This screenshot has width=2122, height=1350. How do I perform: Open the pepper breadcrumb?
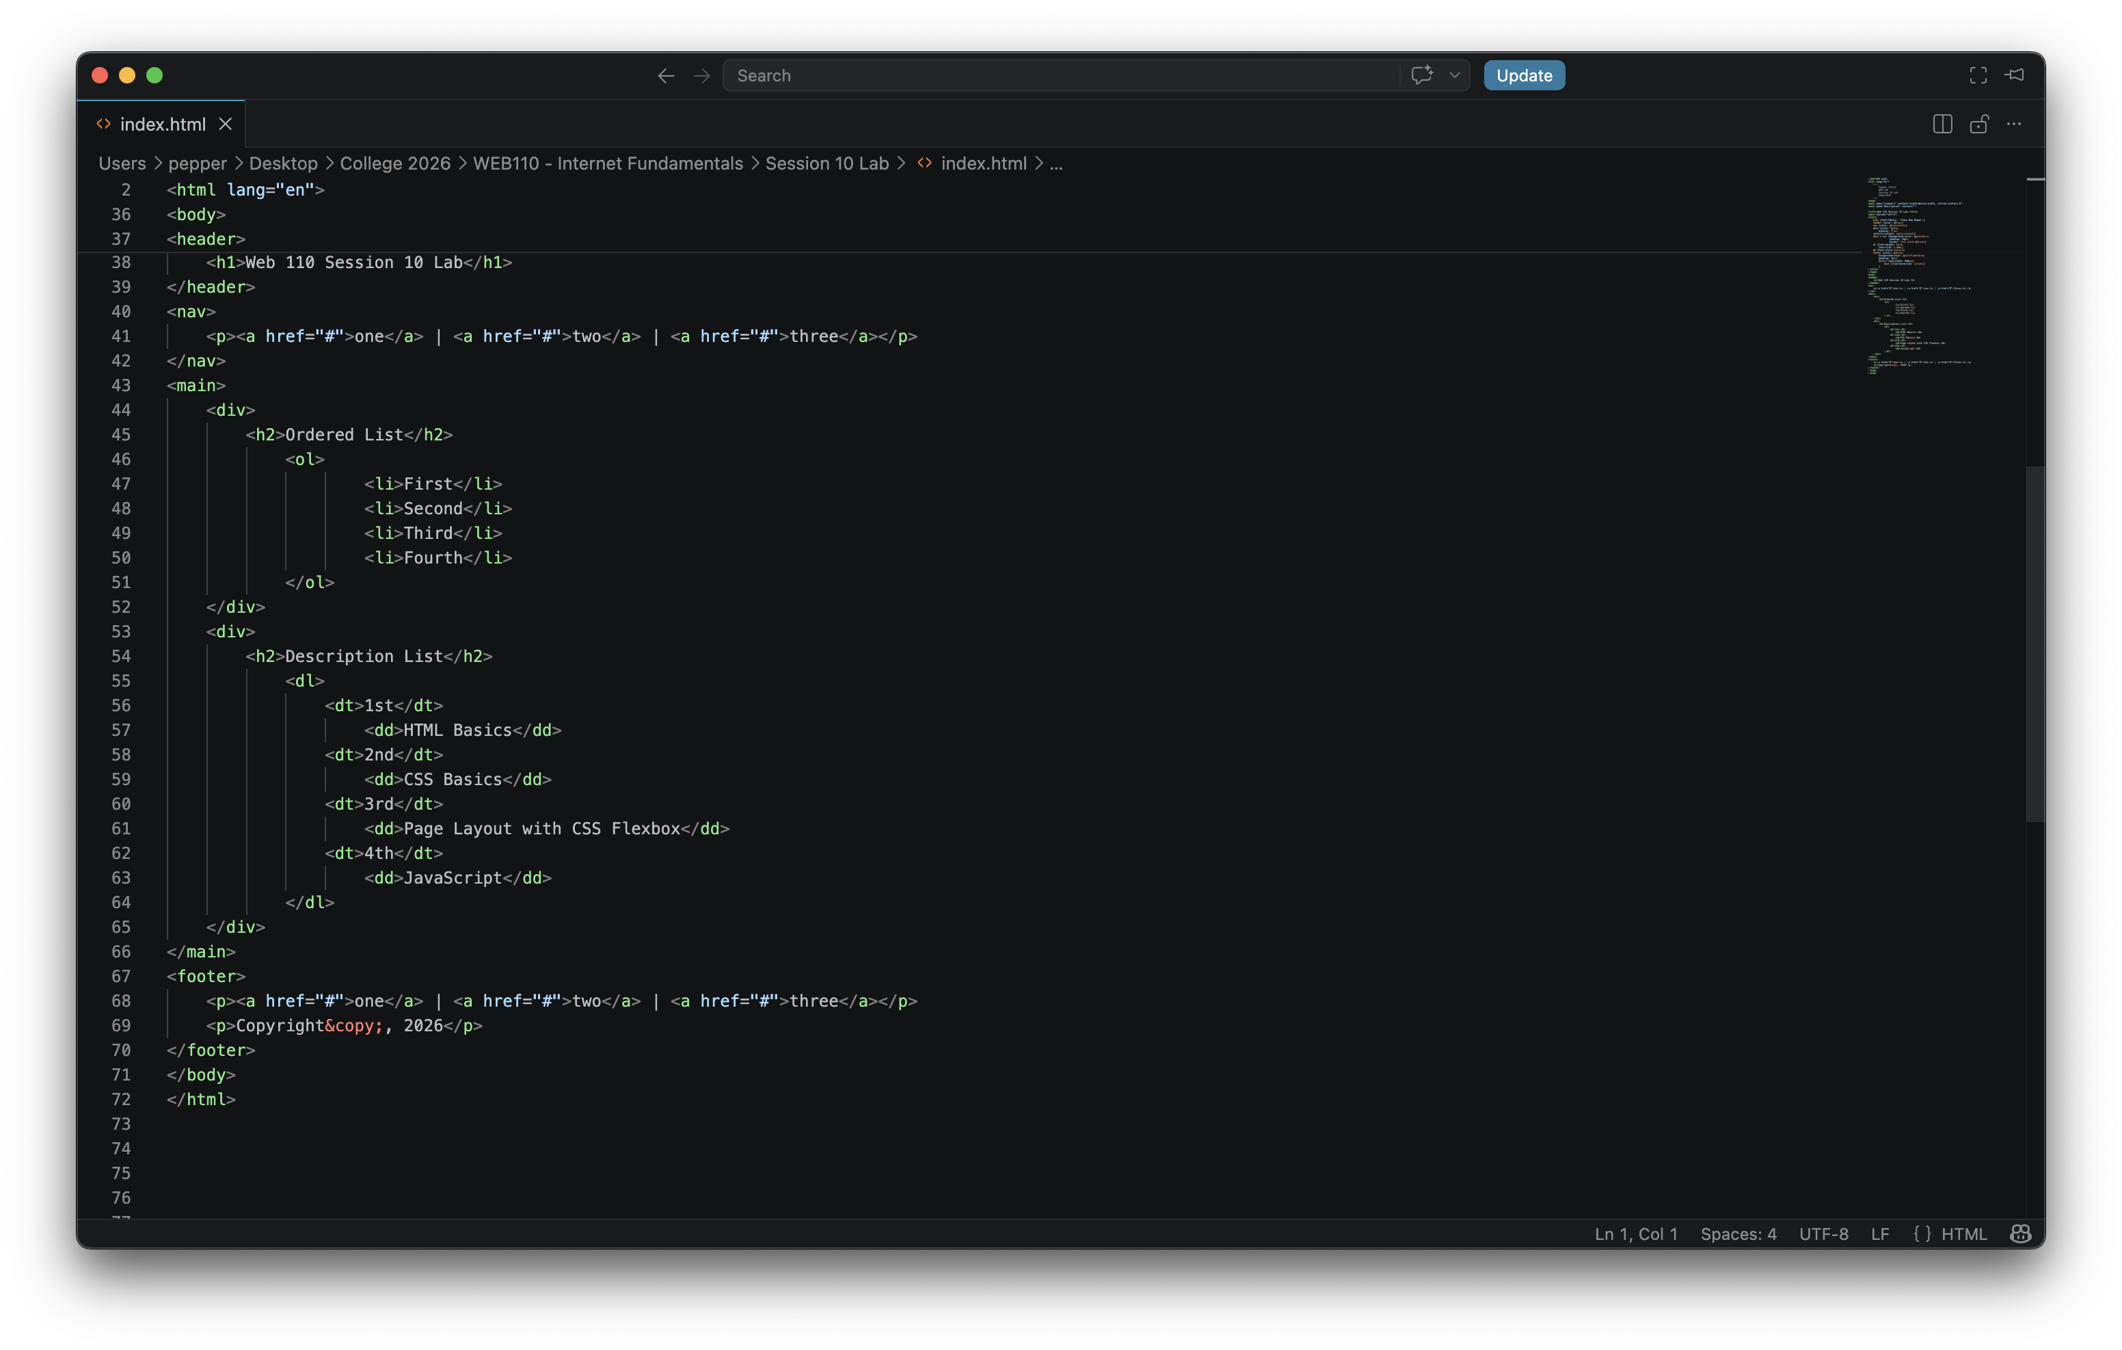coord(198,163)
